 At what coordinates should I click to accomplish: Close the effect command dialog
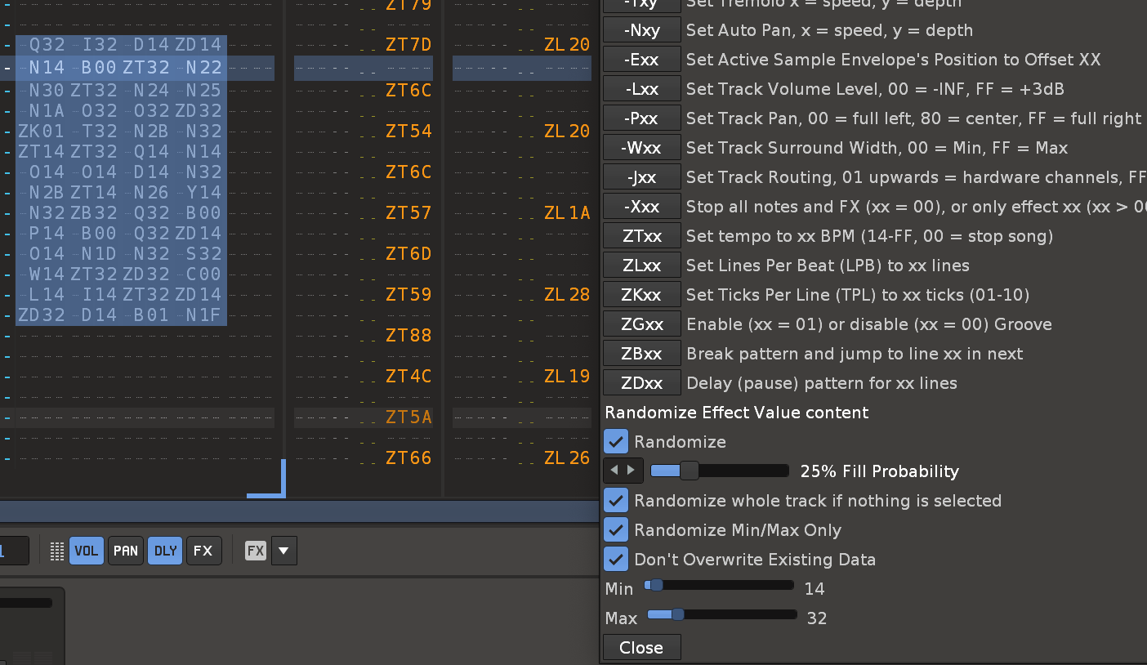point(641,648)
